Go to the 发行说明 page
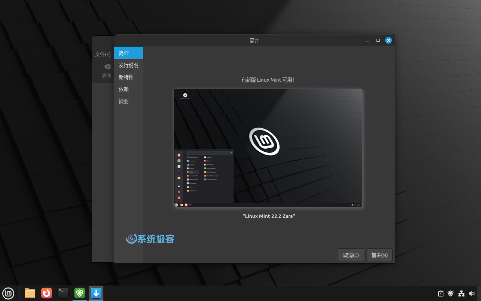The image size is (481, 301). (129, 65)
